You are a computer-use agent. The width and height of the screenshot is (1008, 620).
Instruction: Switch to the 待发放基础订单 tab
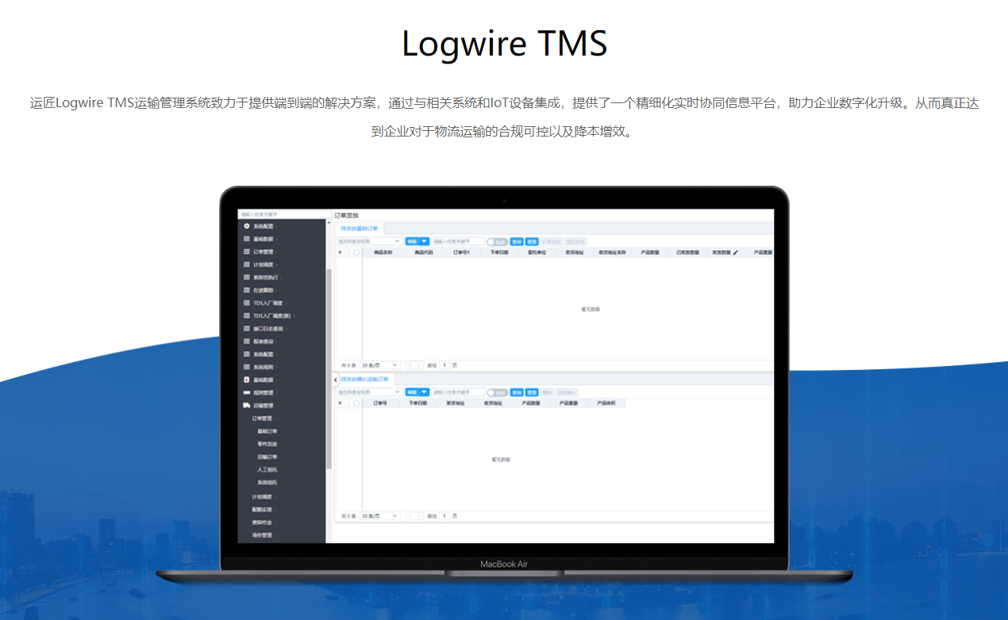(x=359, y=229)
